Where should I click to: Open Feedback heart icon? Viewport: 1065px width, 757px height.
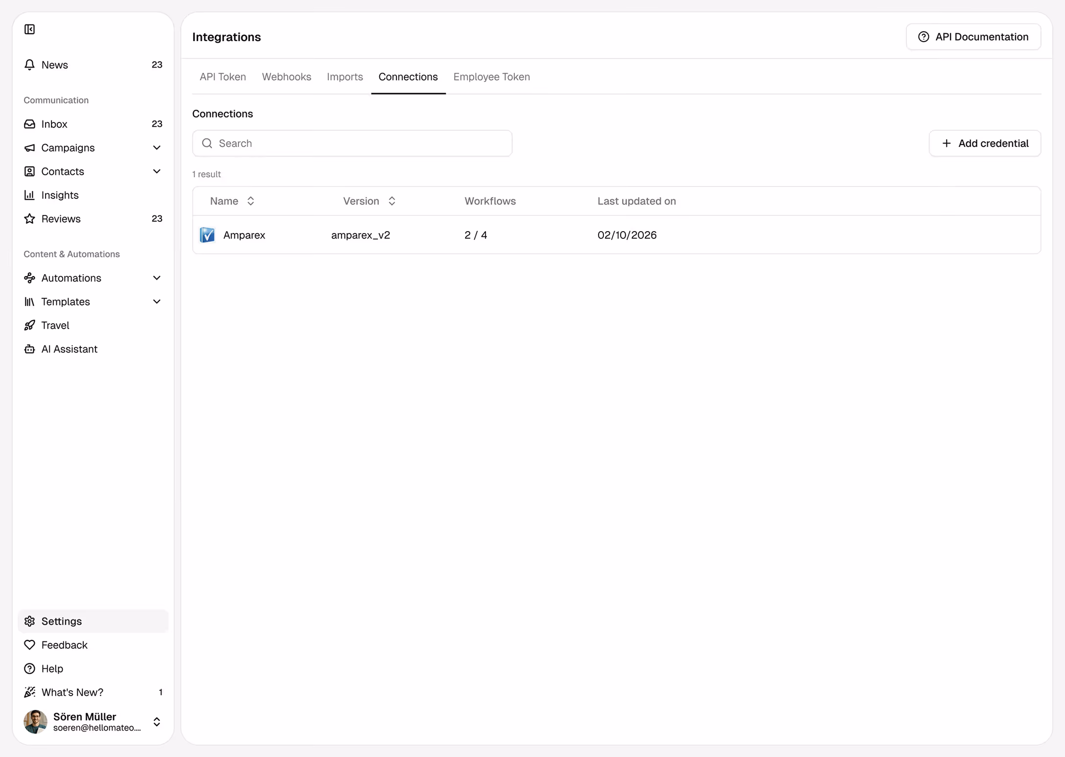(x=29, y=645)
